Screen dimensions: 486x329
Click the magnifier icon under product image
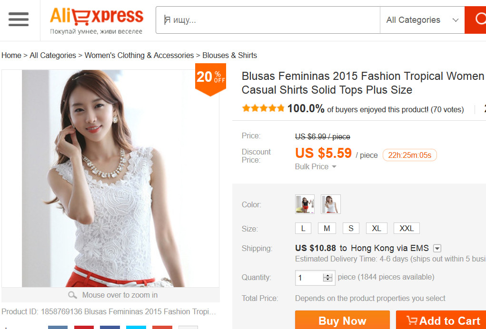coord(72,295)
